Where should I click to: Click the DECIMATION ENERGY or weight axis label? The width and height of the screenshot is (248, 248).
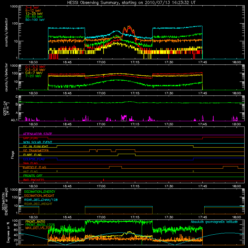pyautogui.click(x=5, y=201)
